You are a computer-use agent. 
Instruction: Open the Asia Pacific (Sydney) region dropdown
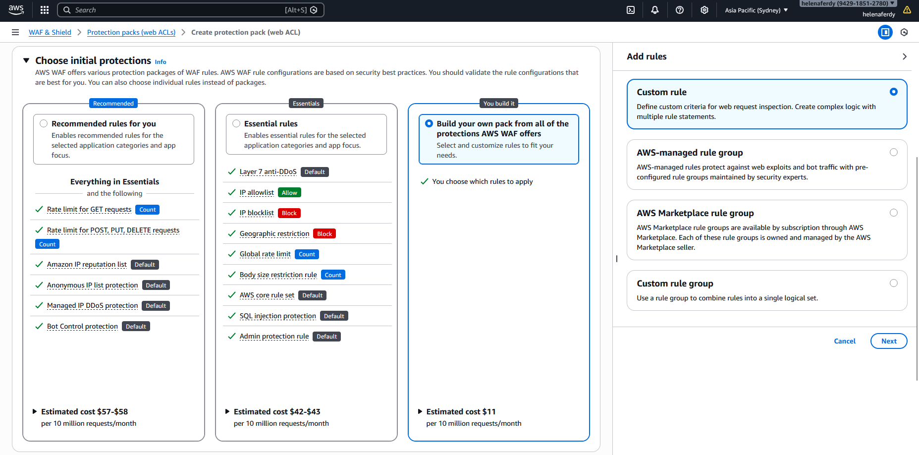pyautogui.click(x=756, y=10)
